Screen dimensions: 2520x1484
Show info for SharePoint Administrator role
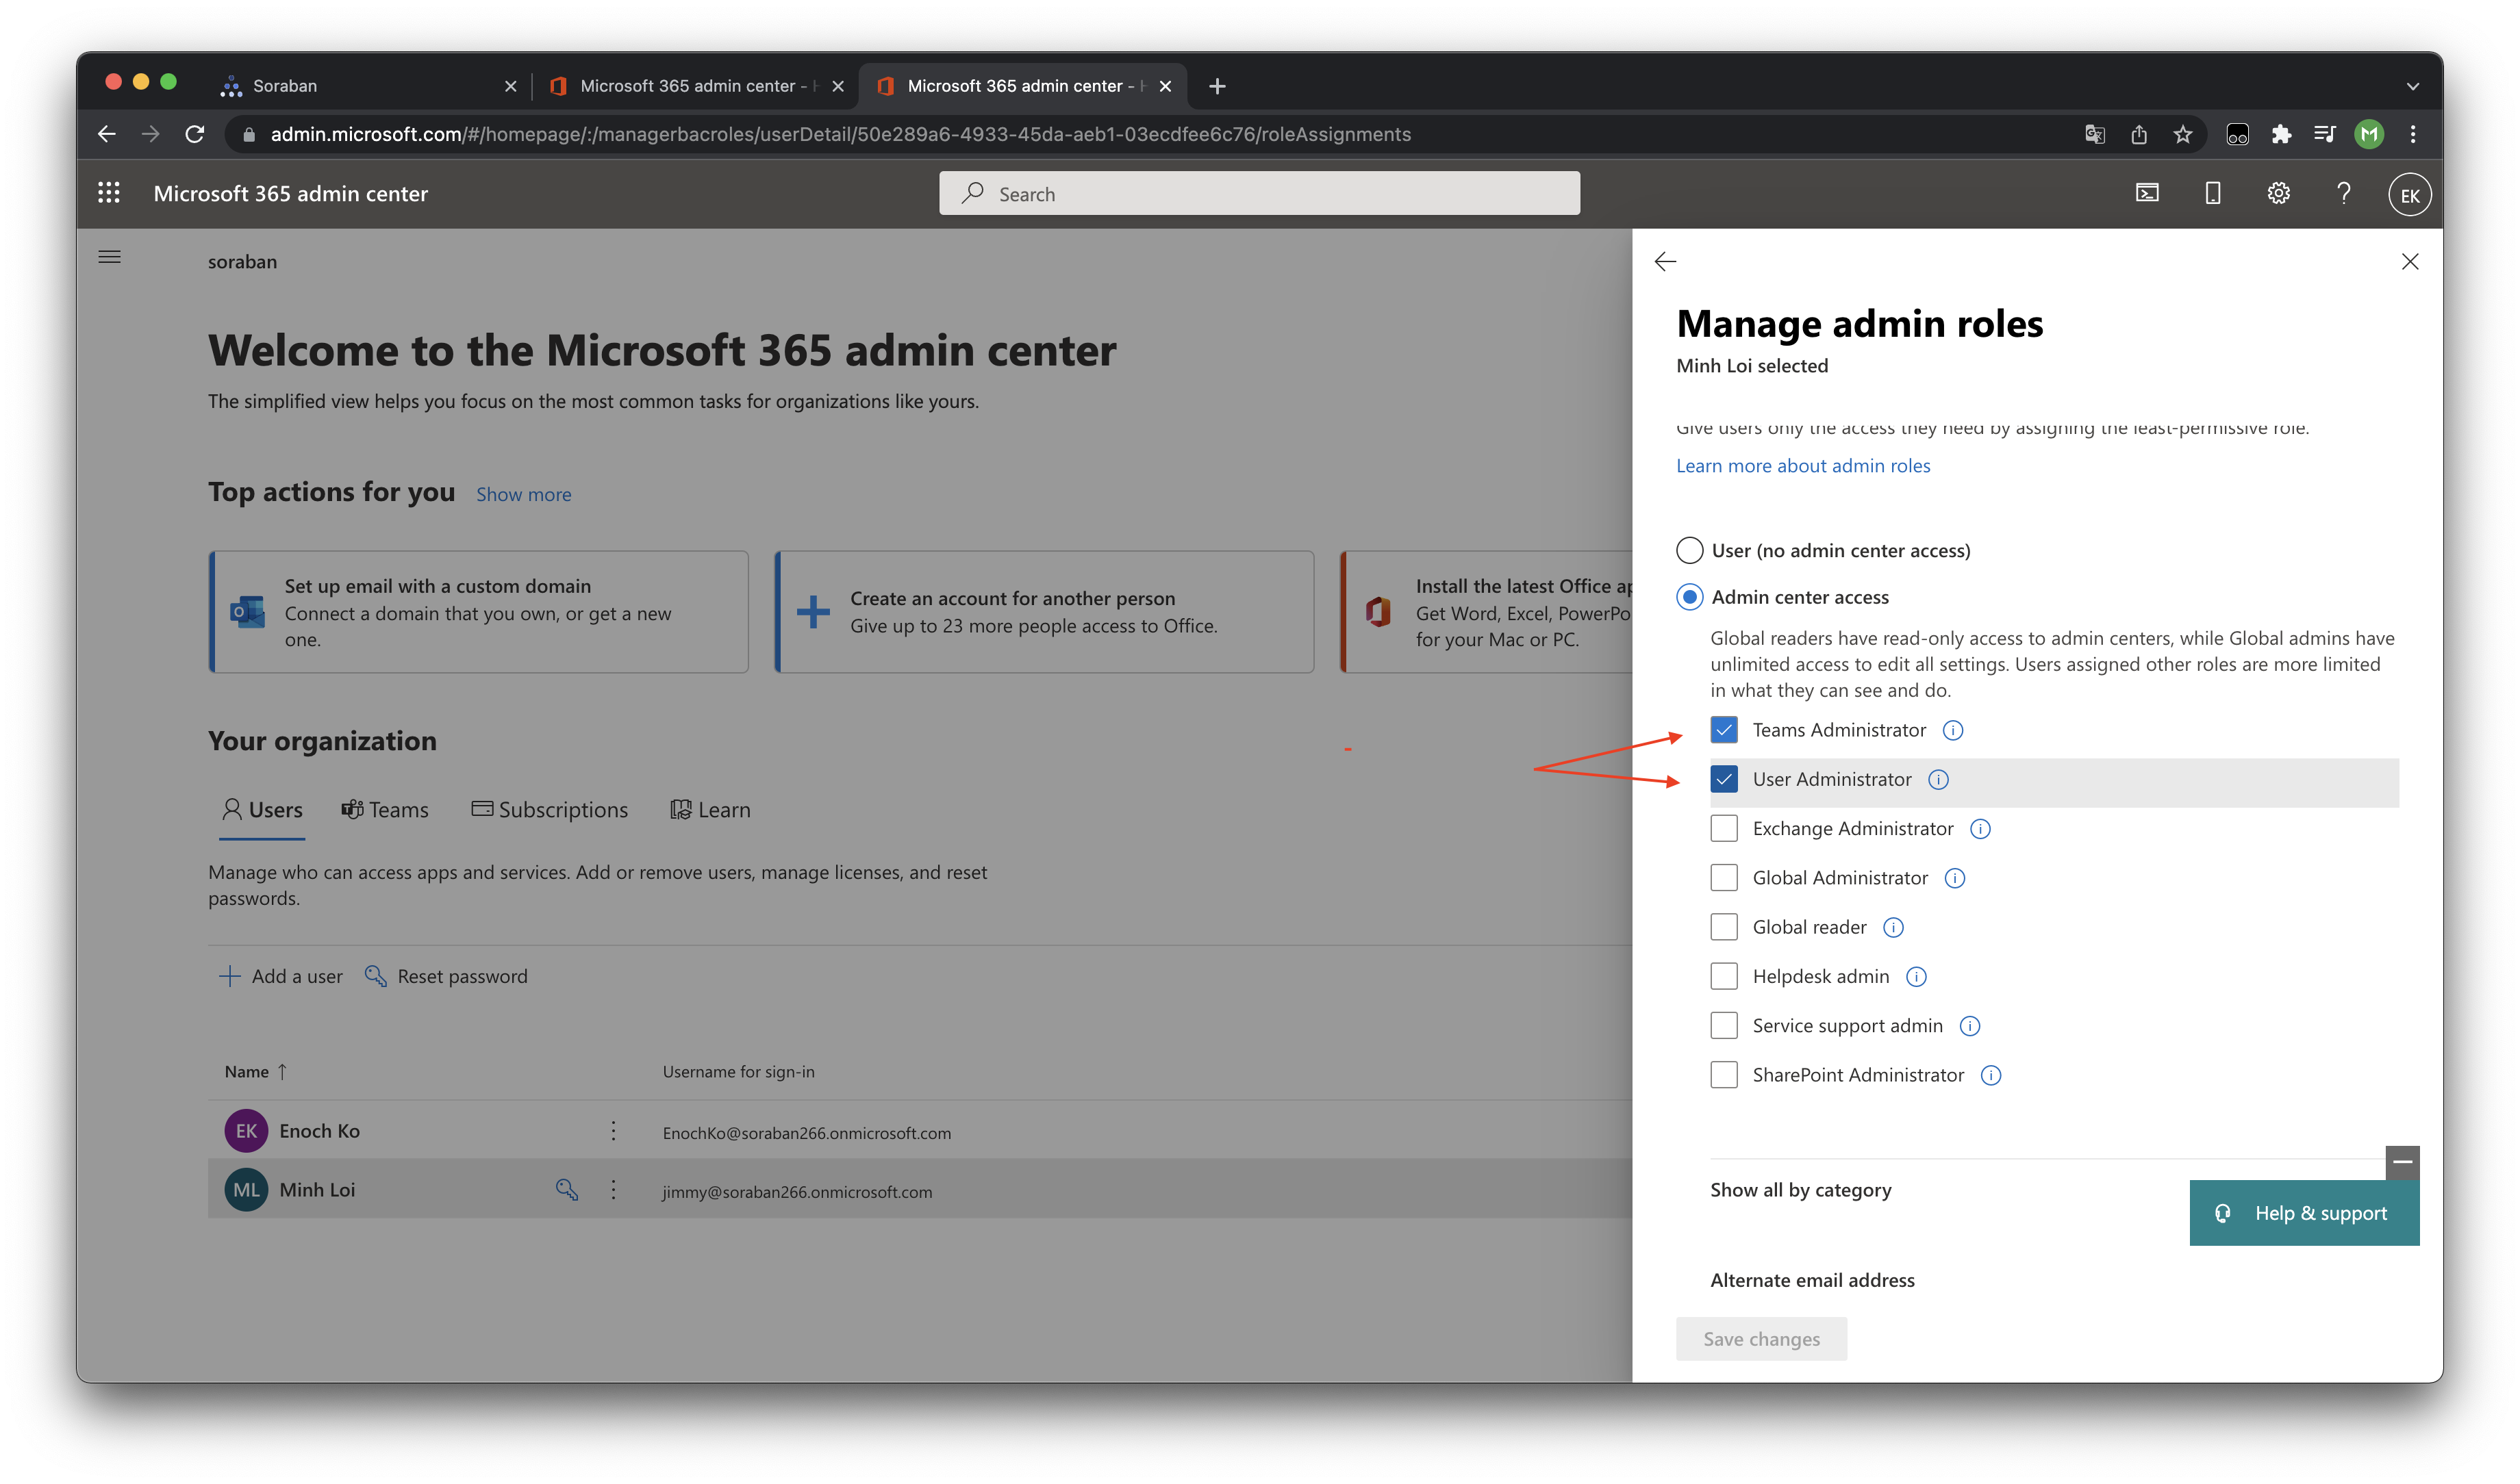(x=1991, y=1075)
